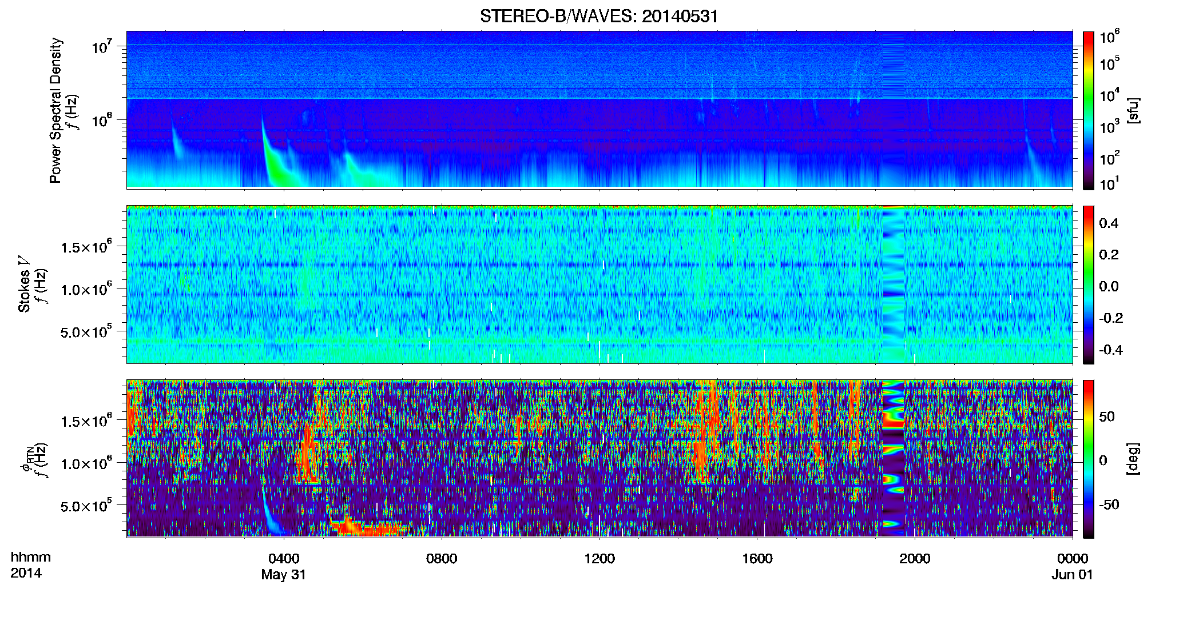Click the hhmm axis unit label

tap(31, 557)
